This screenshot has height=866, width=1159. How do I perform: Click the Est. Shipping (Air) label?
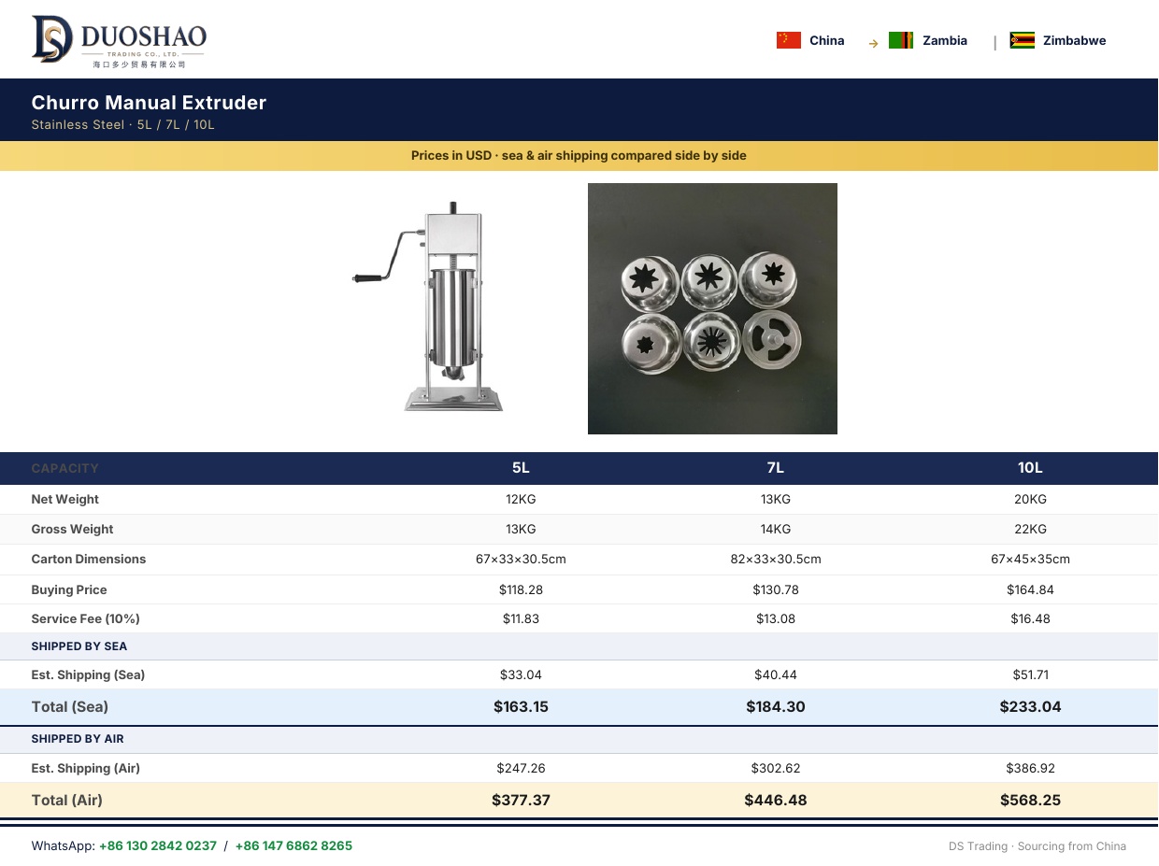point(86,768)
